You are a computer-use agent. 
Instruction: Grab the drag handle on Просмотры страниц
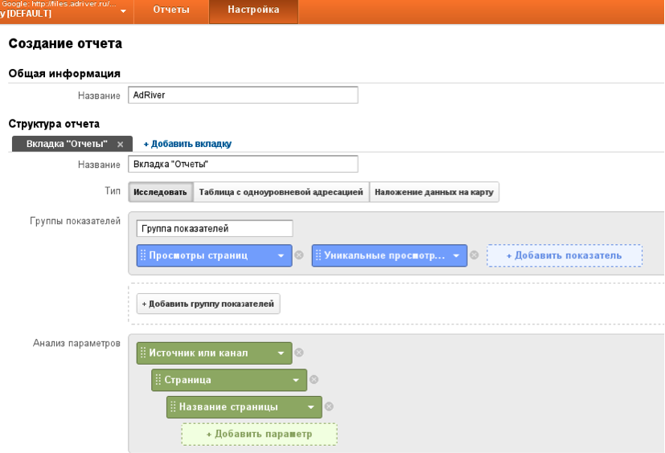pos(143,255)
